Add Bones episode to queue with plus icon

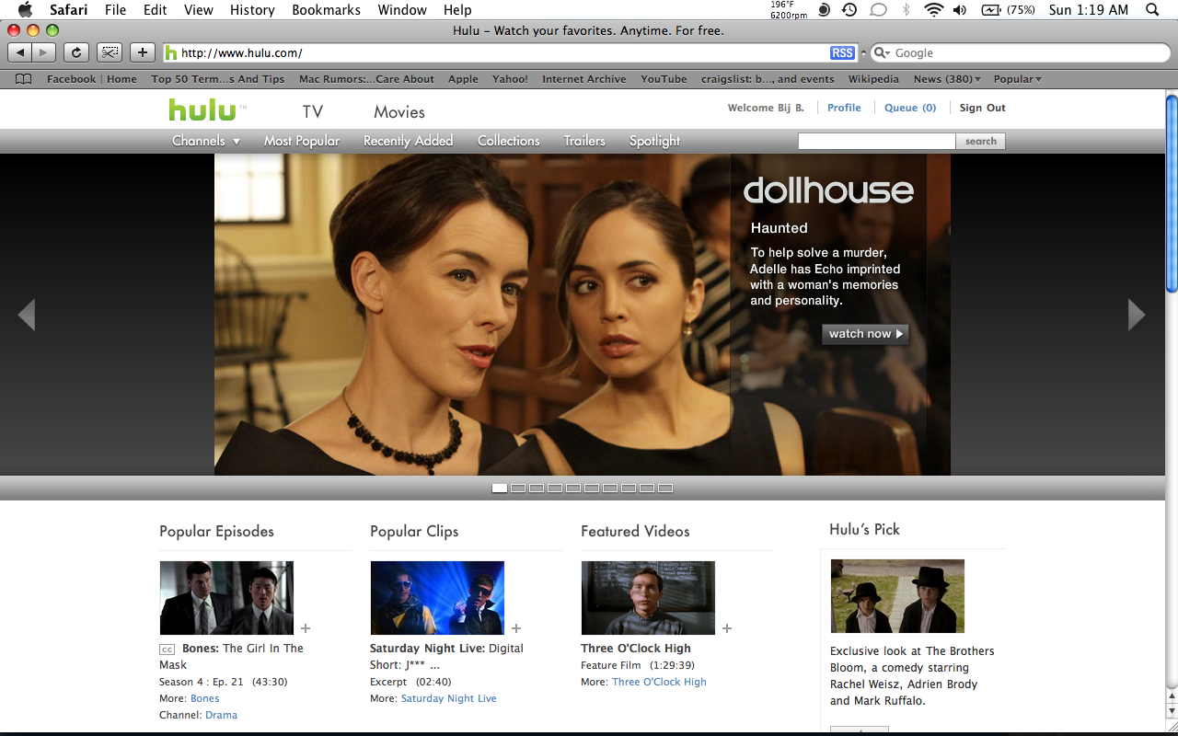306,628
